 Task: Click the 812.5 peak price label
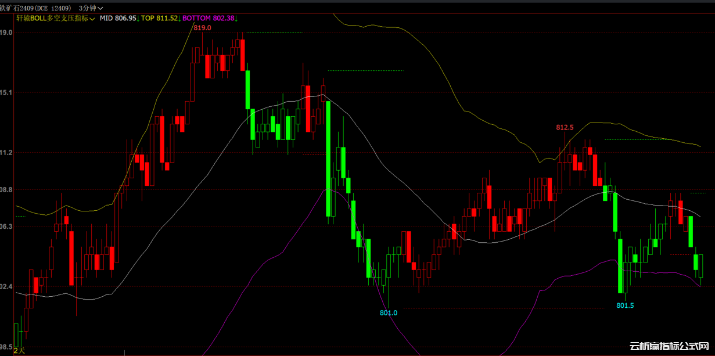pos(565,127)
